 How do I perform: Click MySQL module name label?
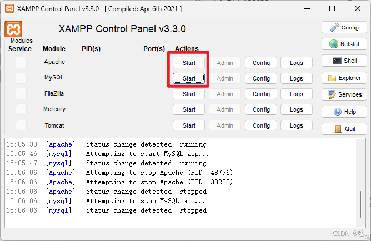coord(54,77)
